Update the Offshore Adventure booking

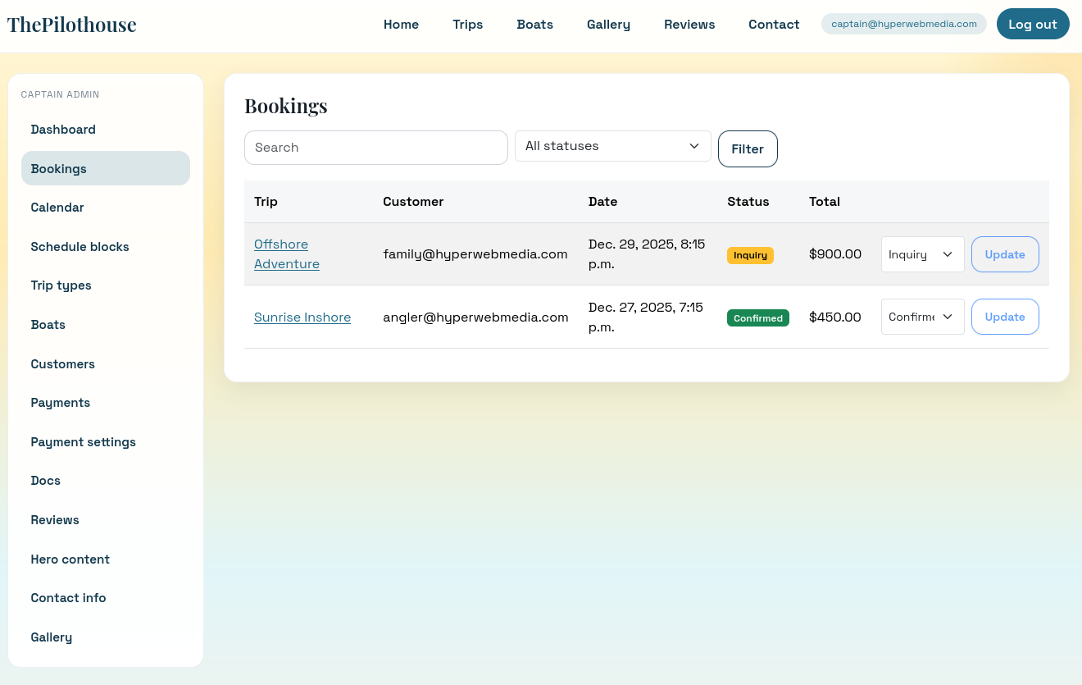(x=1005, y=254)
